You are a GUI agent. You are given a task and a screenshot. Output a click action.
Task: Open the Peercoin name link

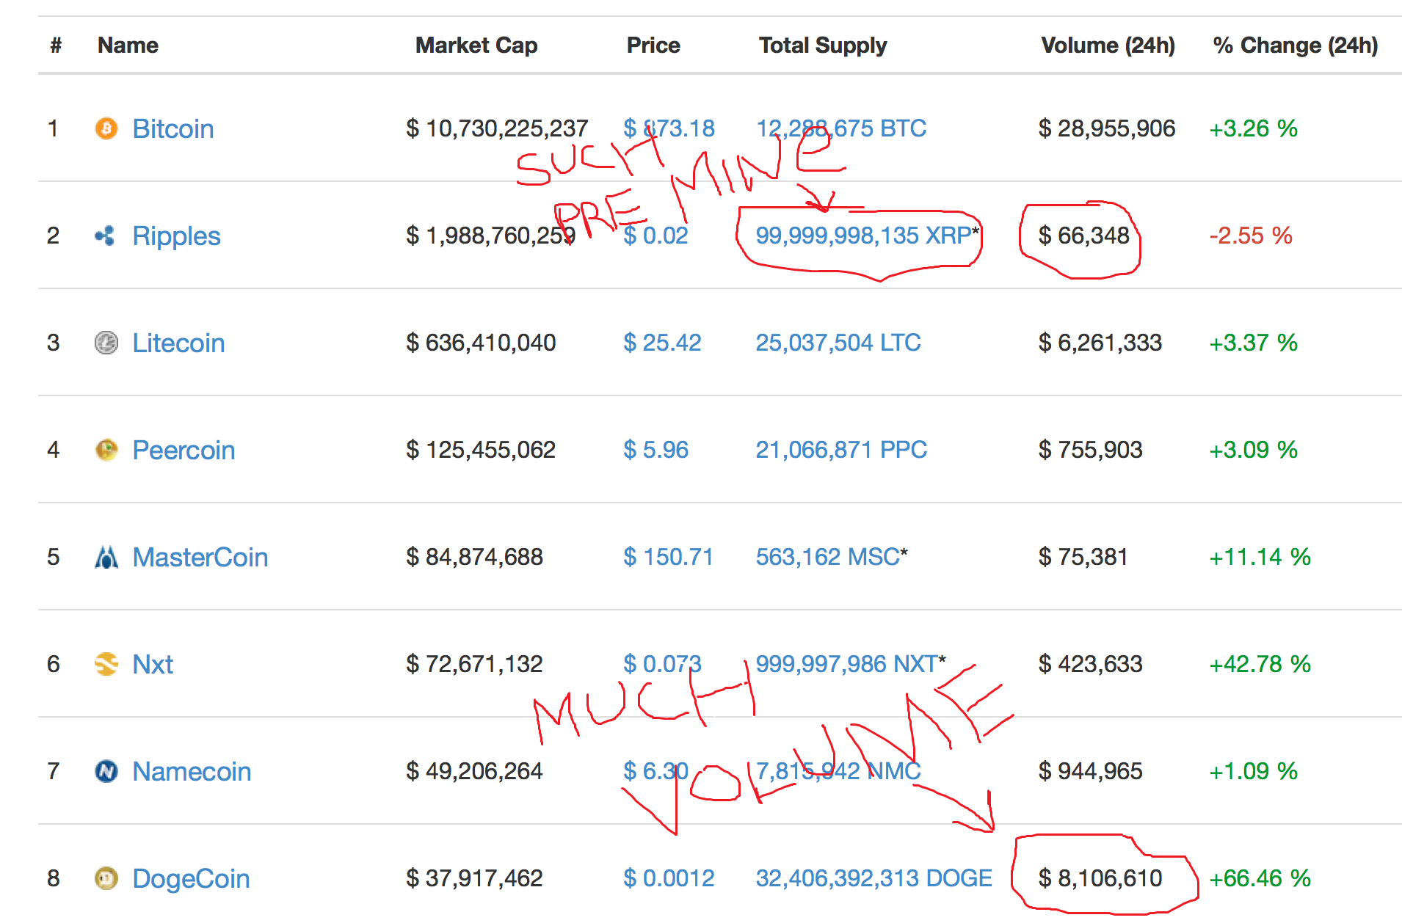pos(184,450)
